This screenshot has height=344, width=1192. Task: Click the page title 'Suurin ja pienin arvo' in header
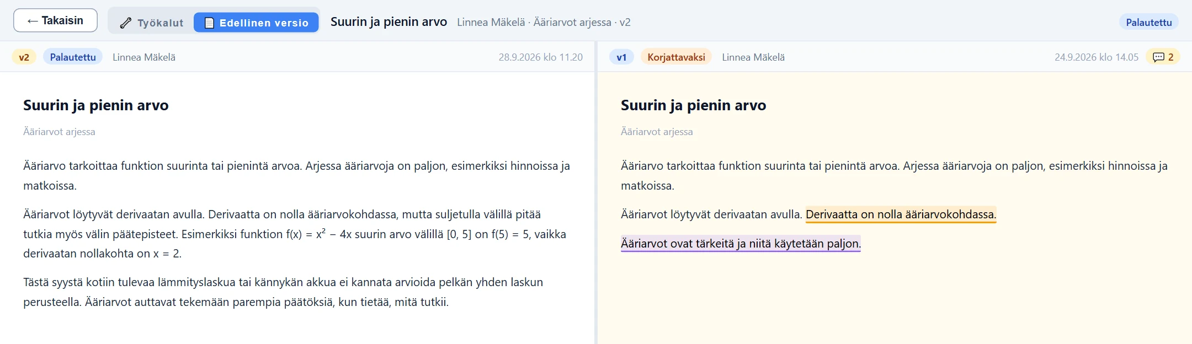pos(389,21)
